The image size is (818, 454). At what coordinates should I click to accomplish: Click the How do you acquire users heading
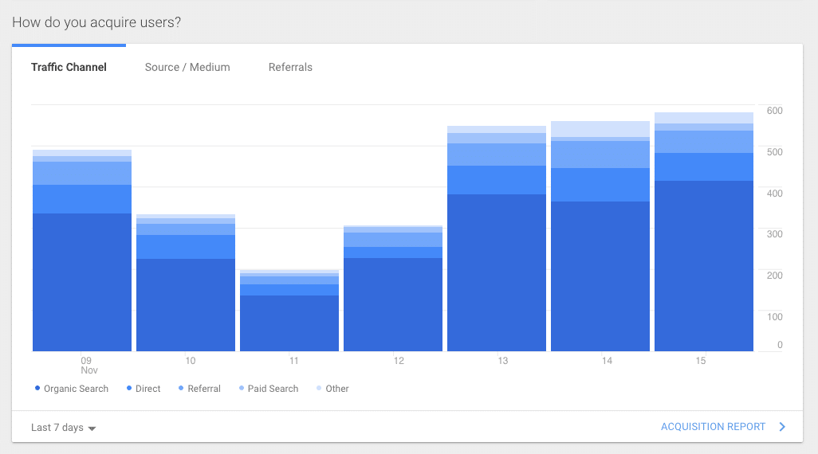pos(96,22)
